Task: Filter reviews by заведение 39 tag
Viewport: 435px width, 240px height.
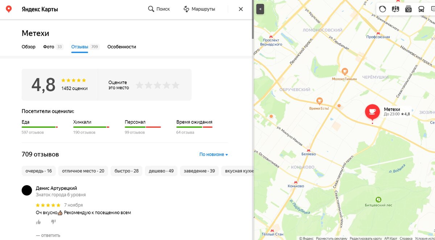Action: 199,171
